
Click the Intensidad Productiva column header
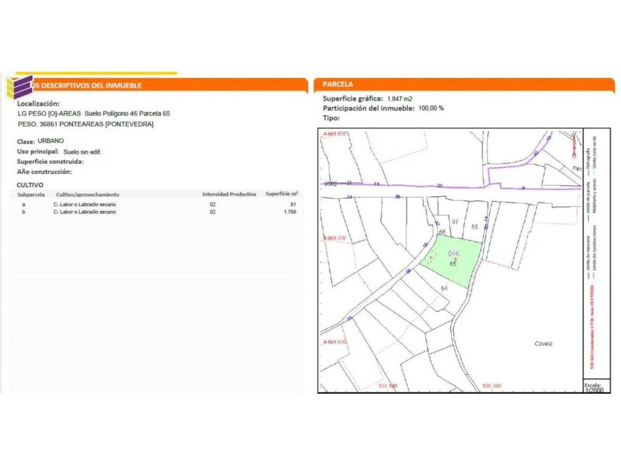pyautogui.click(x=229, y=195)
